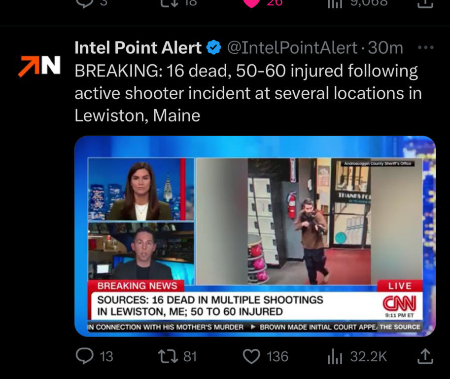450x379 pixels.
Task: View analytics of the top tweet
Action: pyautogui.click(x=335, y=3)
